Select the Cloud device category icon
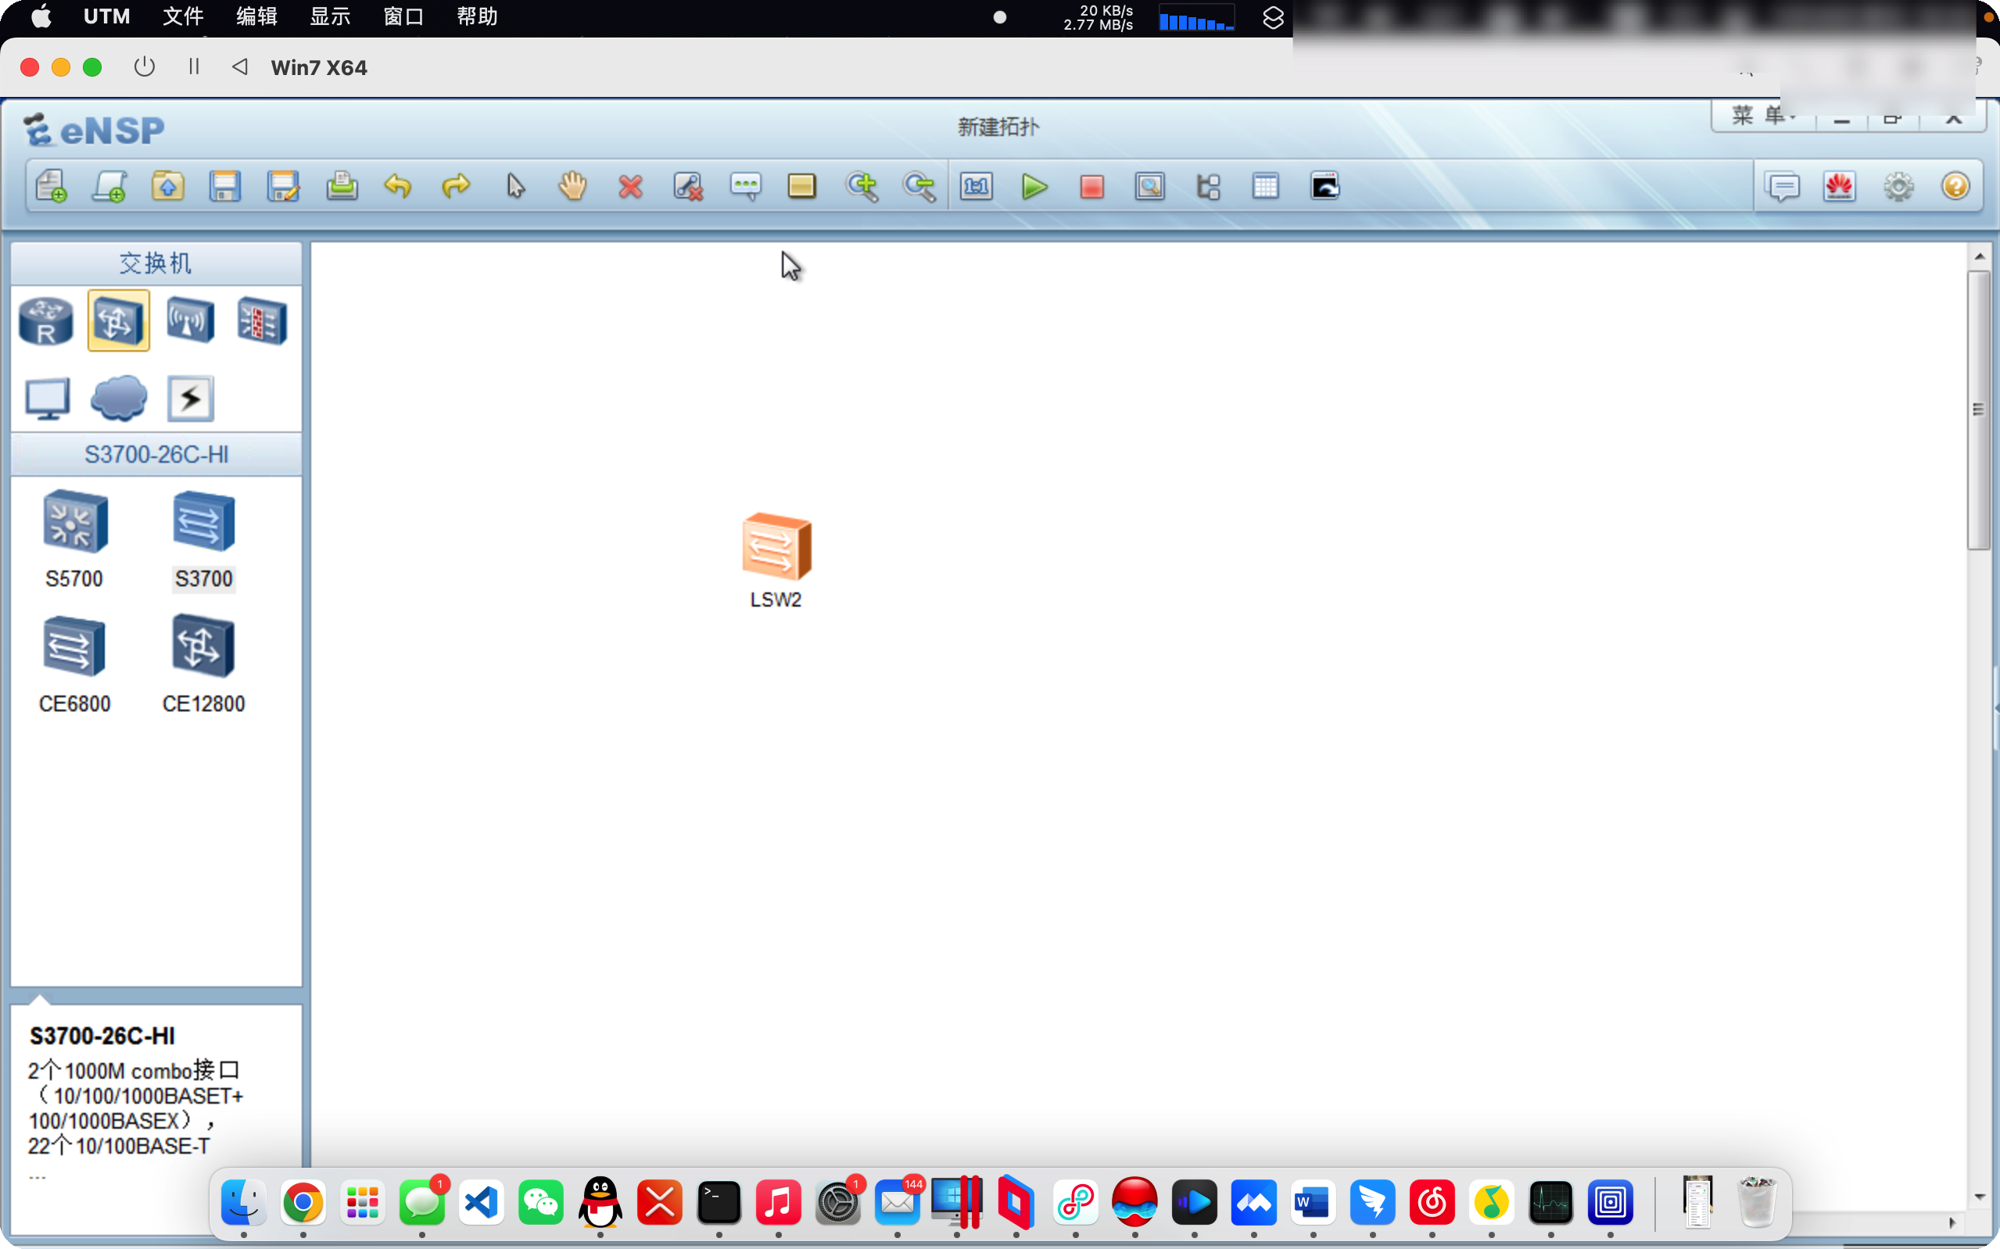Image resolution: width=2000 pixels, height=1249 pixels. [119, 398]
